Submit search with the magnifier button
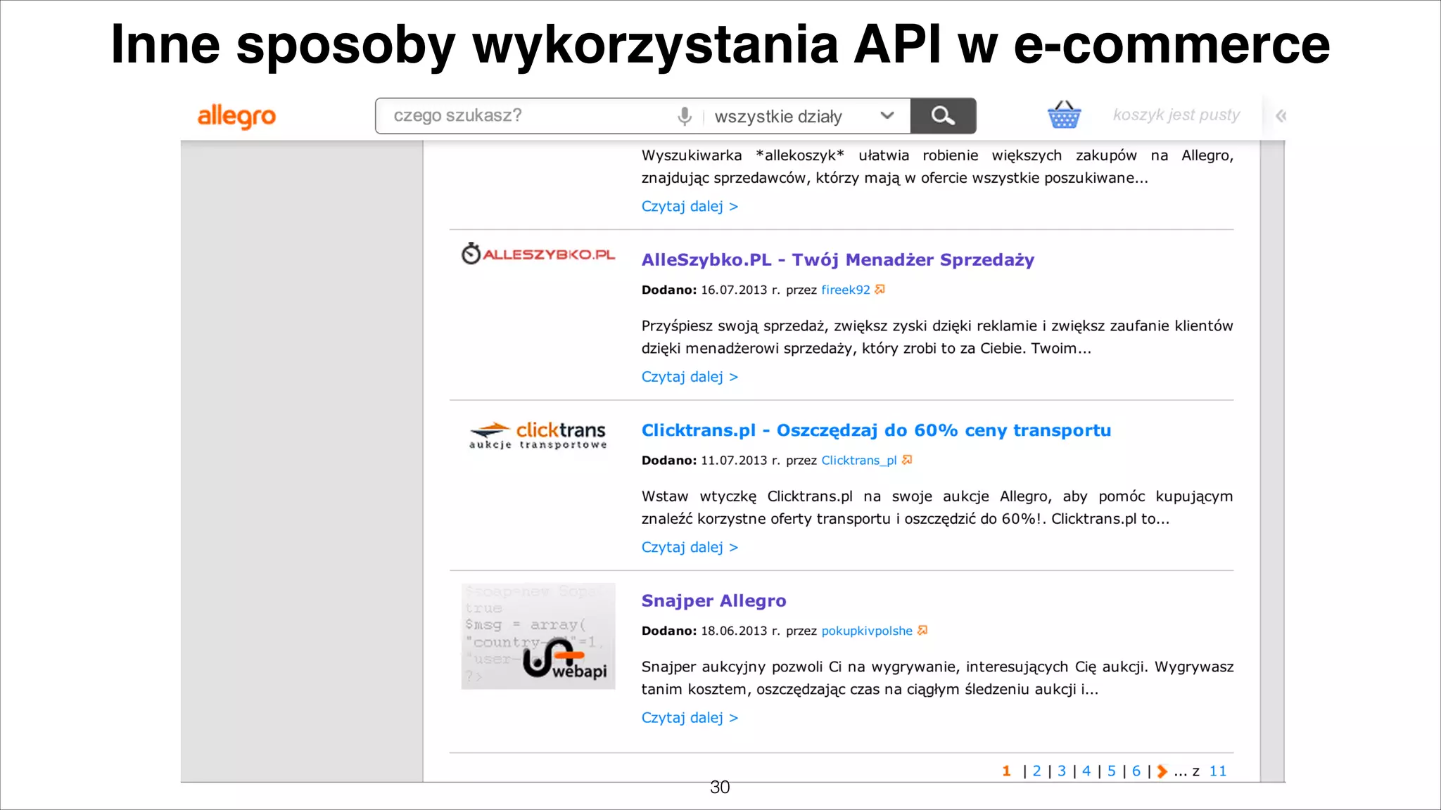 coord(943,115)
